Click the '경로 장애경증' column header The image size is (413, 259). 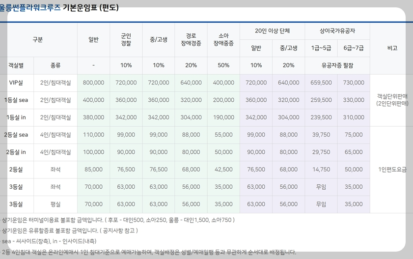coord(191,39)
